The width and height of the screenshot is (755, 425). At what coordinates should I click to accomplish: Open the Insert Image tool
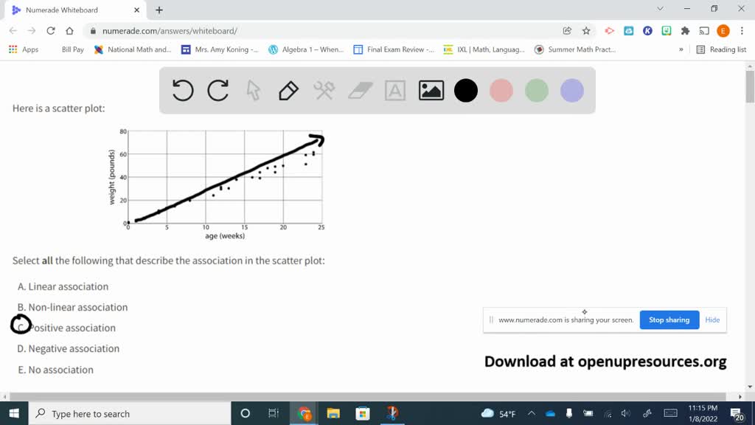click(x=431, y=90)
